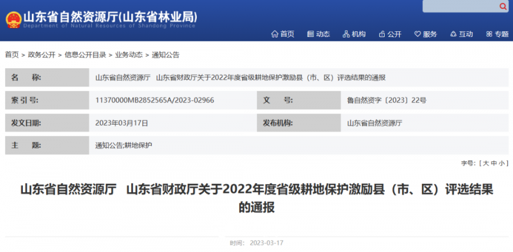Viewport: 513px width, 252px height.
Task: Set font size to 中 (medium)
Action: pos(494,163)
